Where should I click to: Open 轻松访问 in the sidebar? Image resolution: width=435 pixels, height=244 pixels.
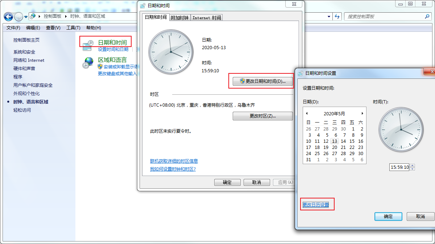tap(22, 110)
